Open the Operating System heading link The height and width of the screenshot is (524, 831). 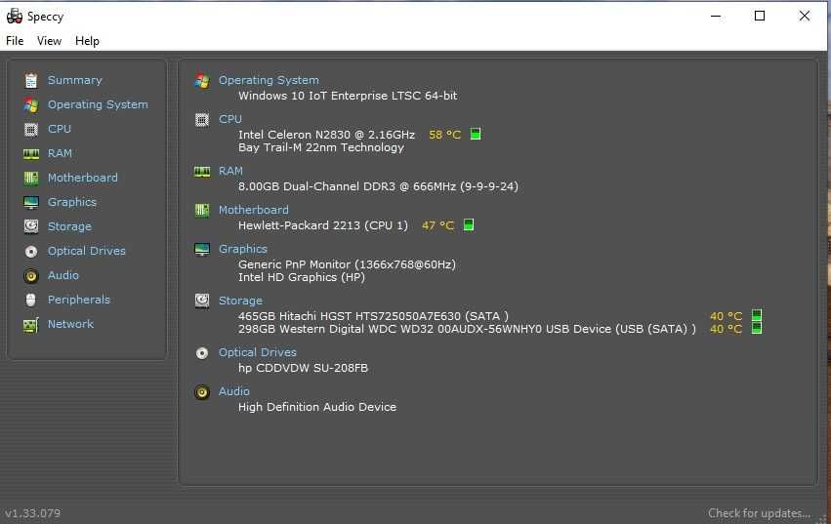click(269, 80)
